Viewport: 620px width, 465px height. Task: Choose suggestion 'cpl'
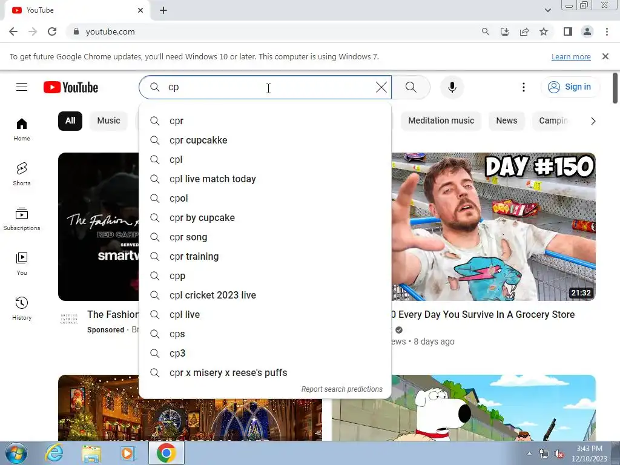pyautogui.click(x=265, y=159)
